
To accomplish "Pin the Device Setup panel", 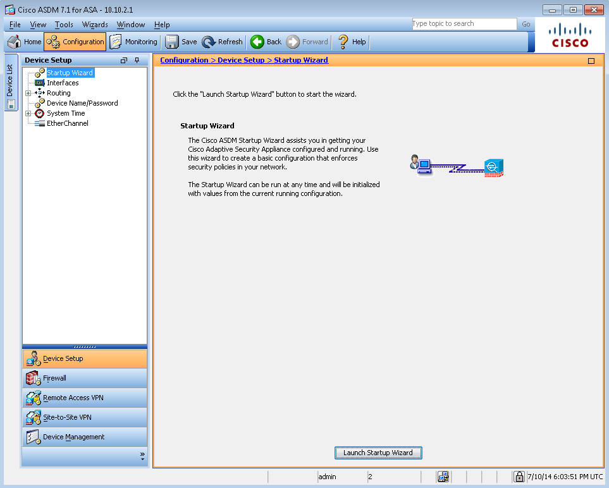I will point(137,61).
